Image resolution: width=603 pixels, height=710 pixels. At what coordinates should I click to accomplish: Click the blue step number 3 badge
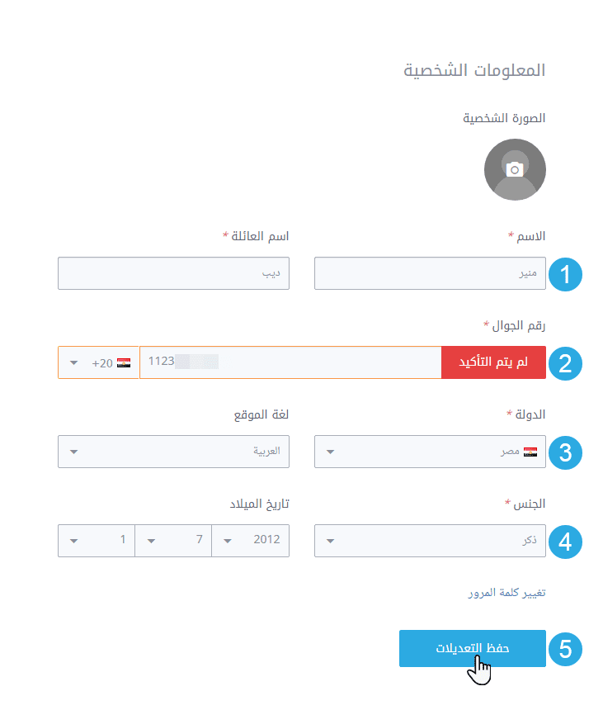[x=565, y=452]
